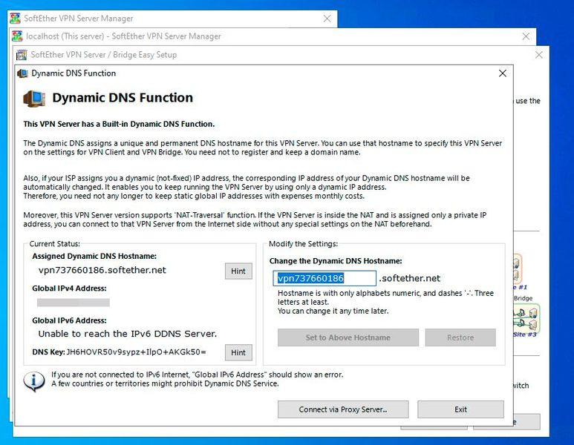Click the 'Assigned Dynamic DNS Hostname:' label
This screenshot has height=445, width=574.
(x=94, y=256)
